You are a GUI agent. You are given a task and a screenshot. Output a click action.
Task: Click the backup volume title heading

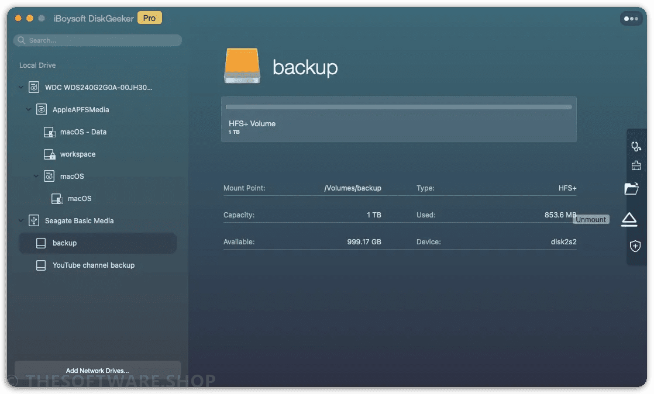click(305, 67)
